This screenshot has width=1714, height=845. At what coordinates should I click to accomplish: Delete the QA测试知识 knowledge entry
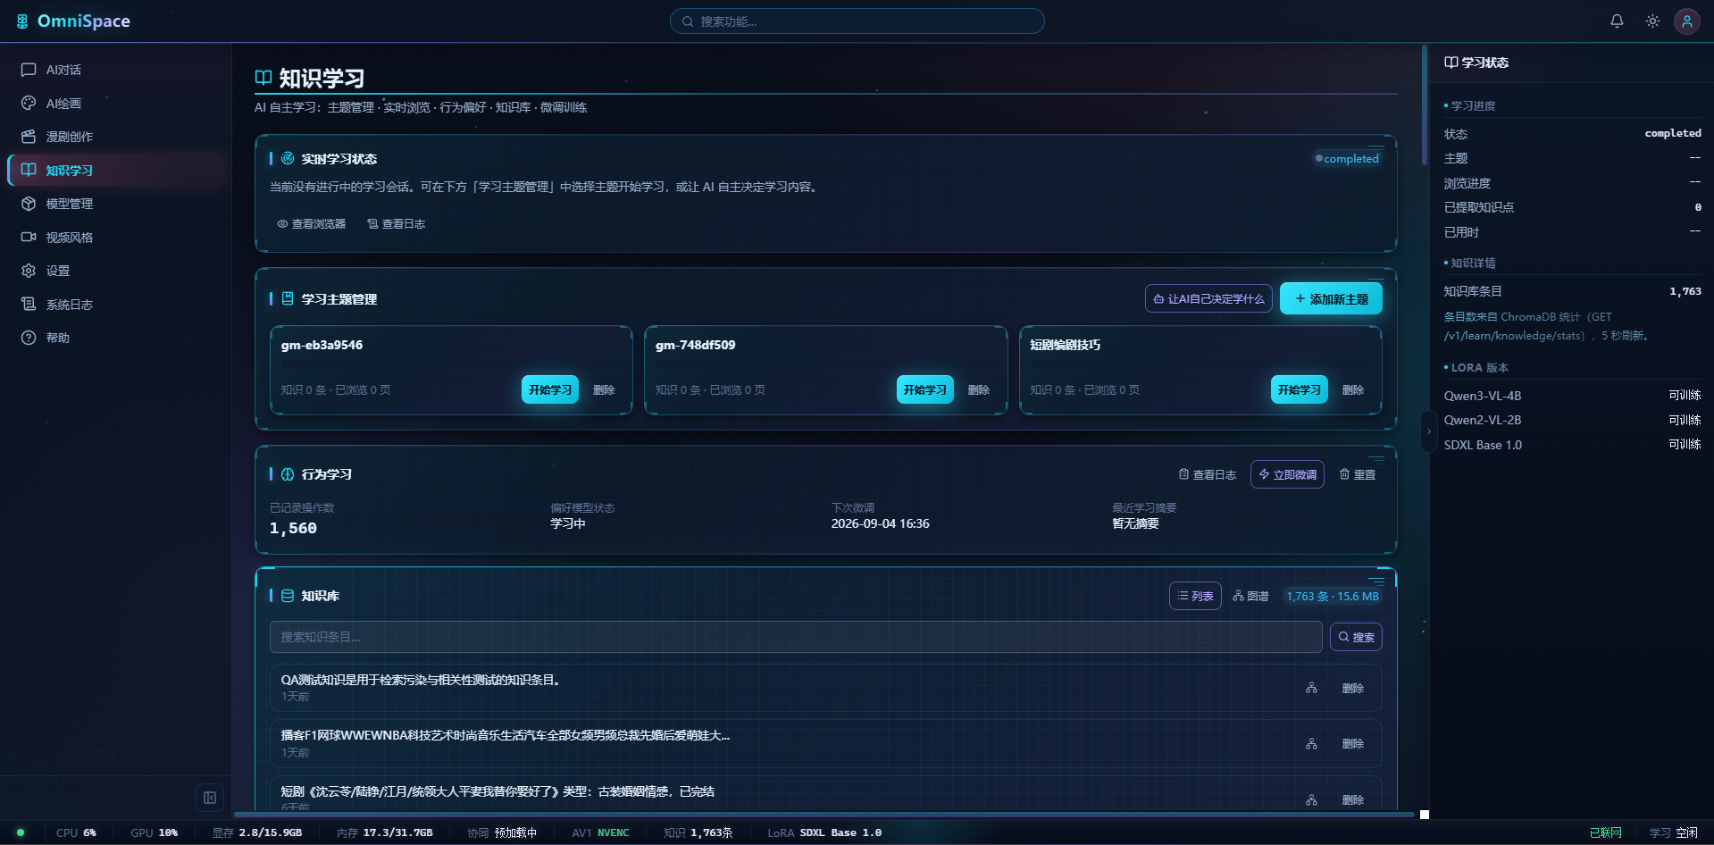1353,688
